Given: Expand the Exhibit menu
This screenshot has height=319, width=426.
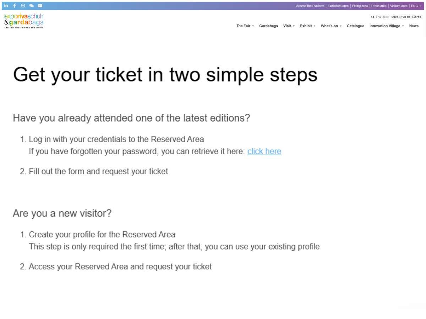Looking at the screenshot, I should click(308, 26).
